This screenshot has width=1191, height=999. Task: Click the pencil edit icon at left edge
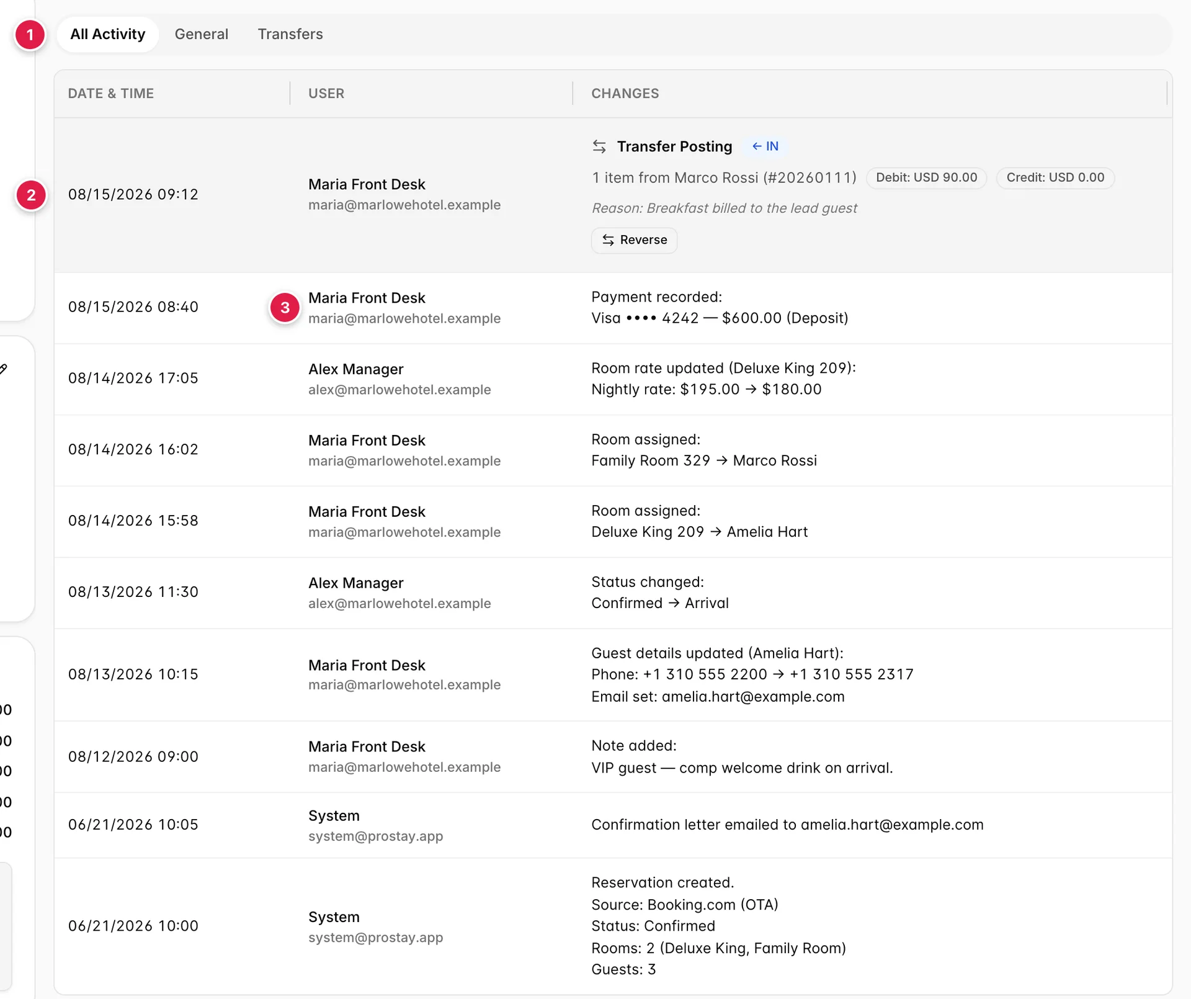tap(3, 369)
